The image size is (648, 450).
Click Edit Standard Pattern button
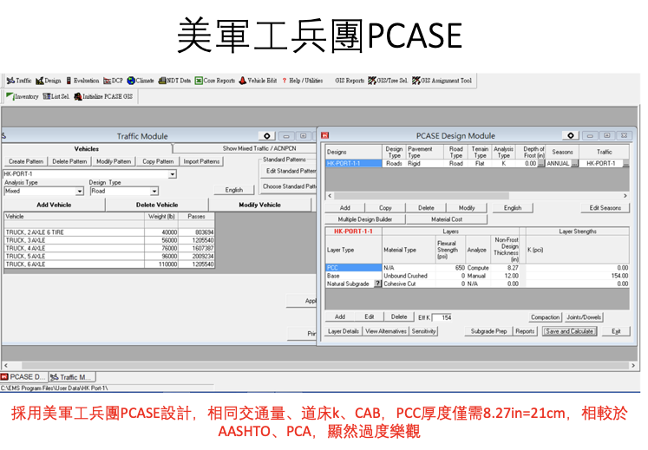coord(289,171)
